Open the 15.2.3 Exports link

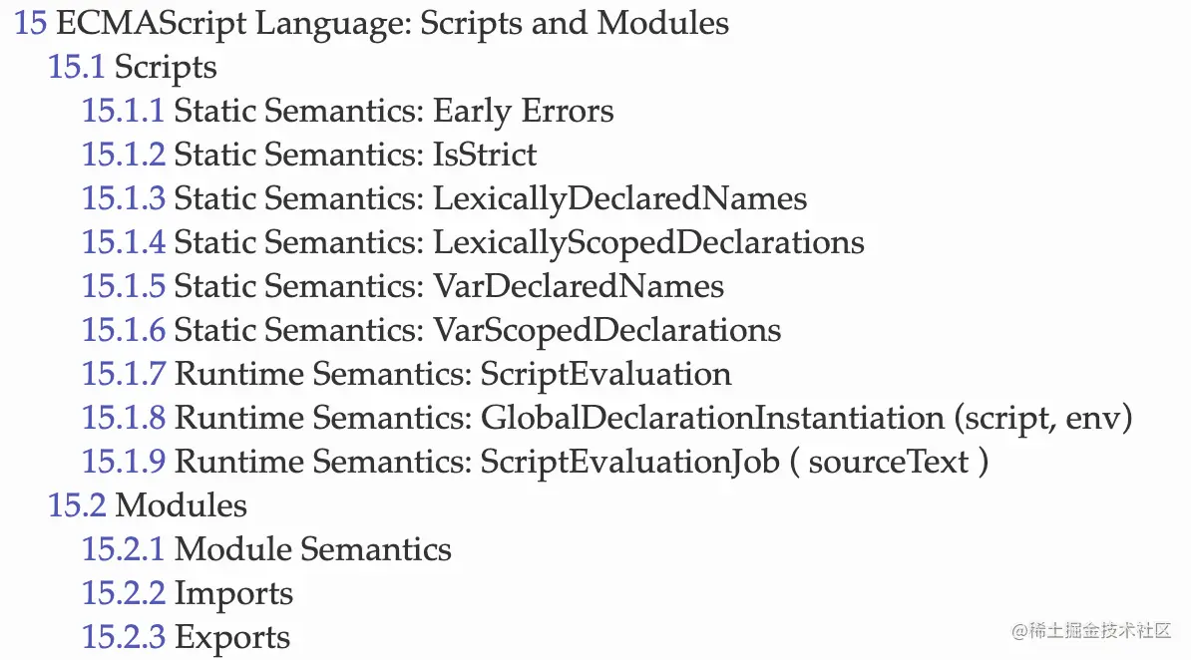pos(187,637)
